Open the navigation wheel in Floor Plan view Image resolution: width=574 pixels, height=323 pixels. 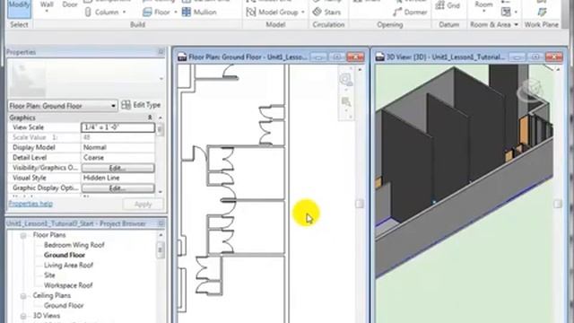[346, 80]
